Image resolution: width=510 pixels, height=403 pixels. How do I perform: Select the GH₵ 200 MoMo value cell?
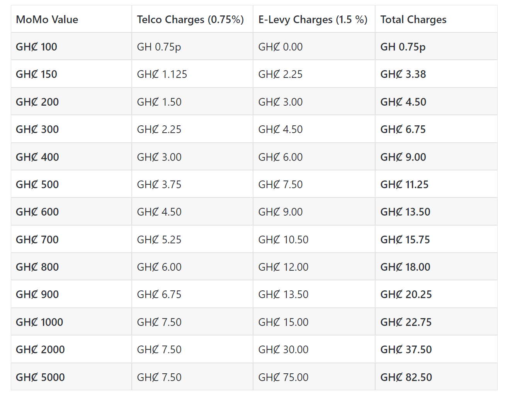coord(37,102)
